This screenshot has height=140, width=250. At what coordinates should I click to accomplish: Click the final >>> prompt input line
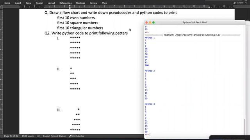click(x=194, y=135)
